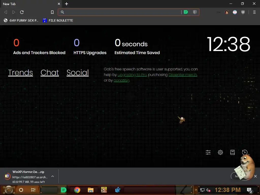The width and height of the screenshot is (260, 195).
Task: Reload the current page
Action: [x=22, y=12]
